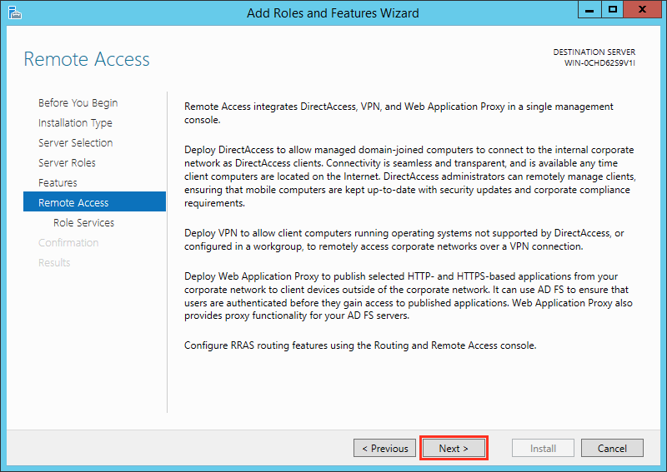Close the wizard window
The image size is (667, 472).
[x=643, y=9]
